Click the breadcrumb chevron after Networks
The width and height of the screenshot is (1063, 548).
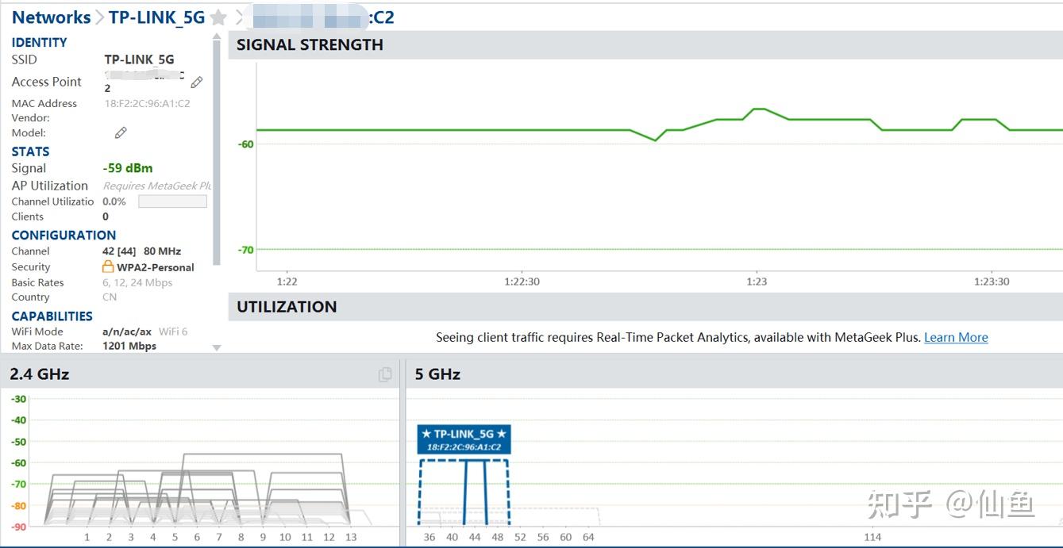(x=100, y=17)
